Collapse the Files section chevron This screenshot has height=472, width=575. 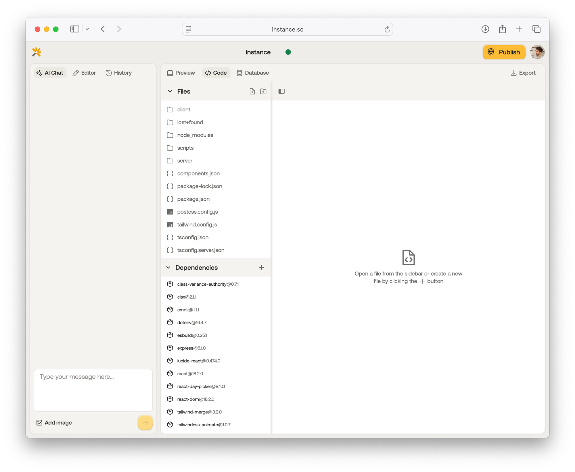pyautogui.click(x=170, y=91)
